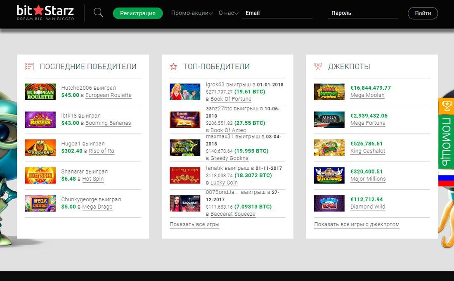Open the Major Millions jackpot thumbnail
The width and height of the screenshot is (454, 281).
(x=329, y=175)
